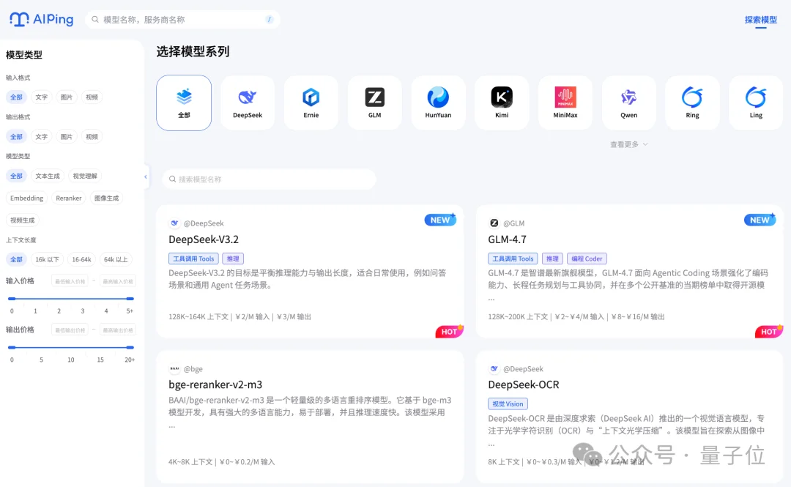Select the MiniMax model series icon

coord(565,102)
